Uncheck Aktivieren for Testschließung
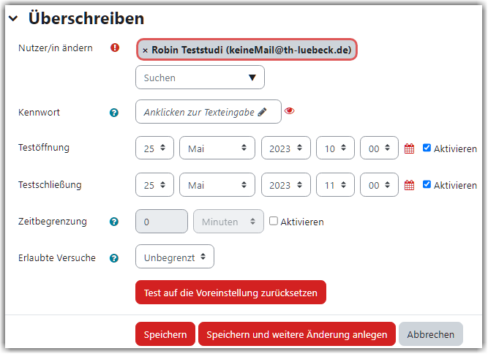Screen dimensions: 488x354 [427, 184]
